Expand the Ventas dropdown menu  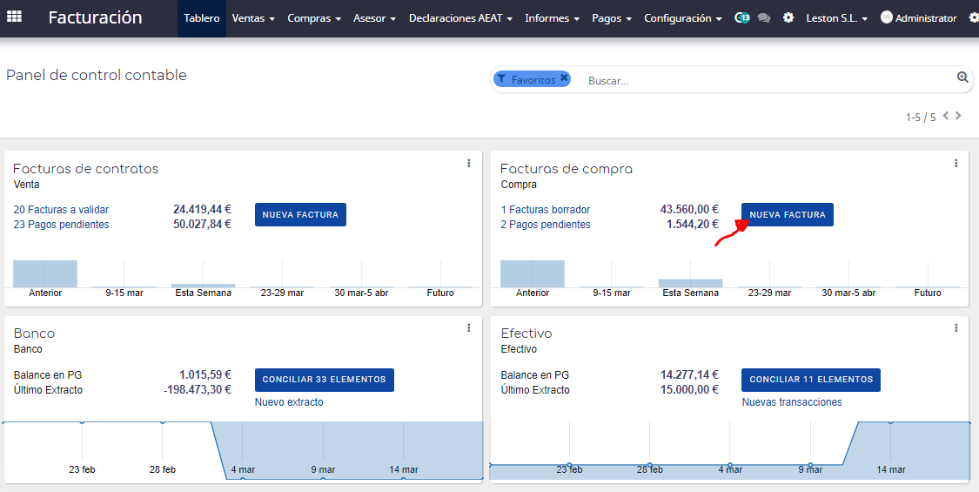pos(253,18)
